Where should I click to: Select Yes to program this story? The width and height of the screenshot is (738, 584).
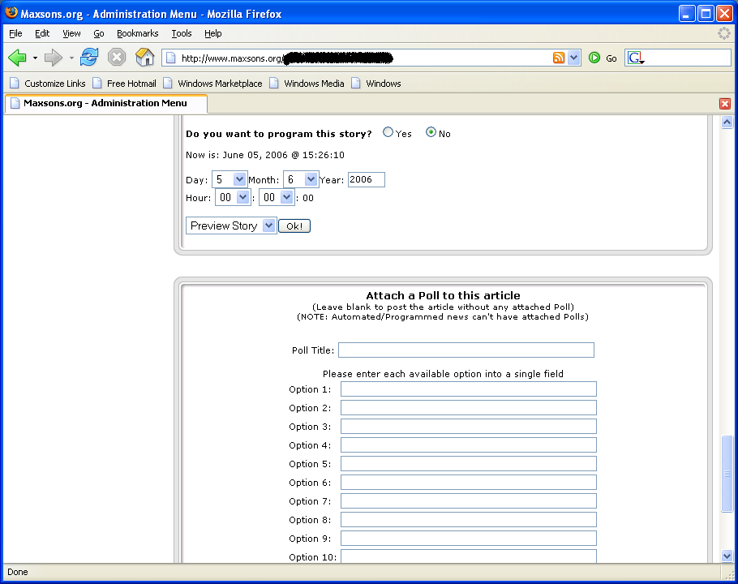pos(388,133)
